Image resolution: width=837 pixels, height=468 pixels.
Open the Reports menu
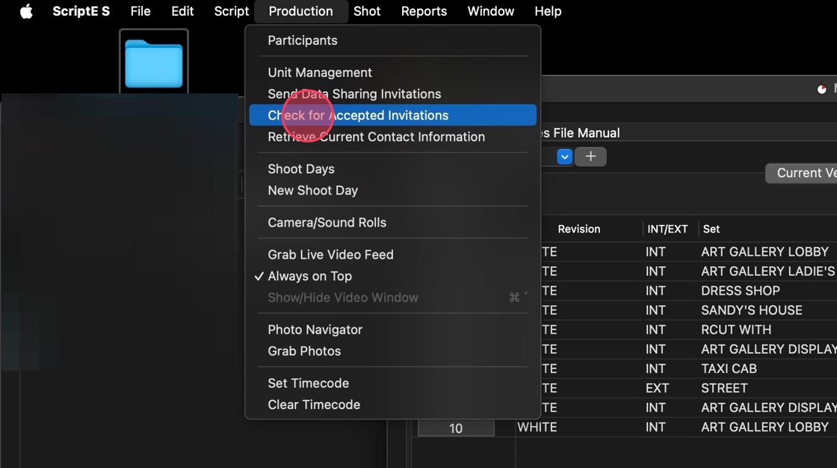(424, 11)
